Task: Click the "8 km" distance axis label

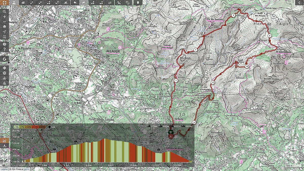Action: click(111, 165)
